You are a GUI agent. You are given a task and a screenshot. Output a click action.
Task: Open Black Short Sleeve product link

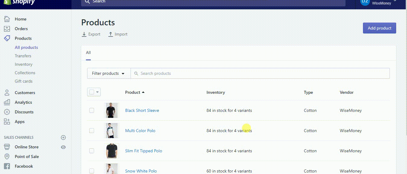pyautogui.click(x=142, y=110)
